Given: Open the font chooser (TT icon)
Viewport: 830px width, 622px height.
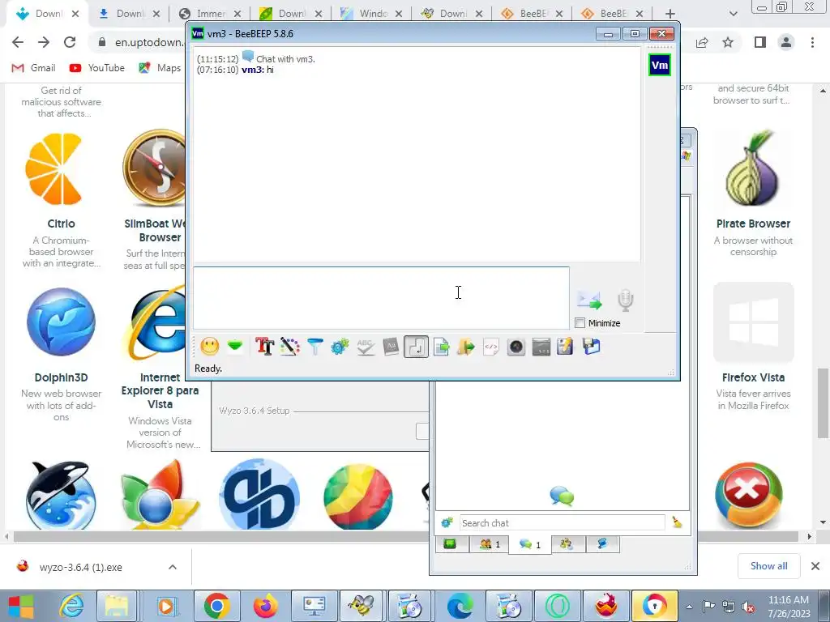Looking at the screenshot, I should click(265, 347).
